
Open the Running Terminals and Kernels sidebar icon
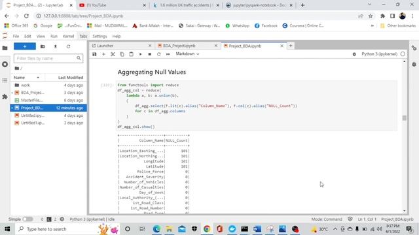pos(5,64)
